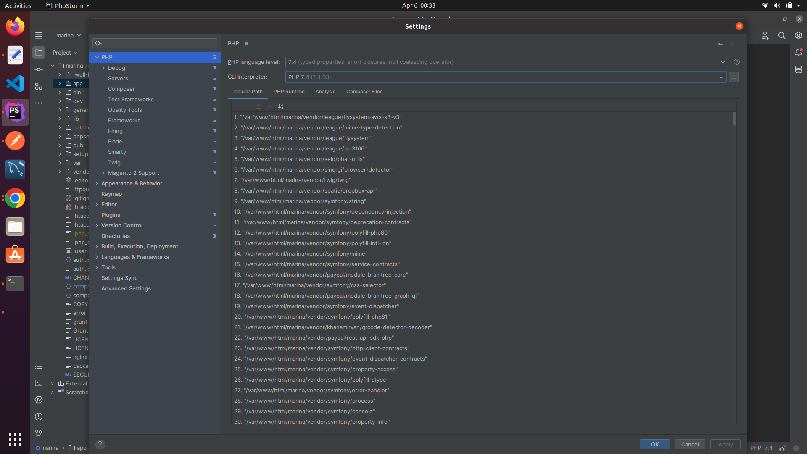Open Keymap settings page
807x454 pixels.
point(111,194)
